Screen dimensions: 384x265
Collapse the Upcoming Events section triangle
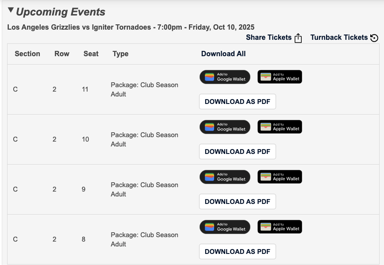click(11, 11)
